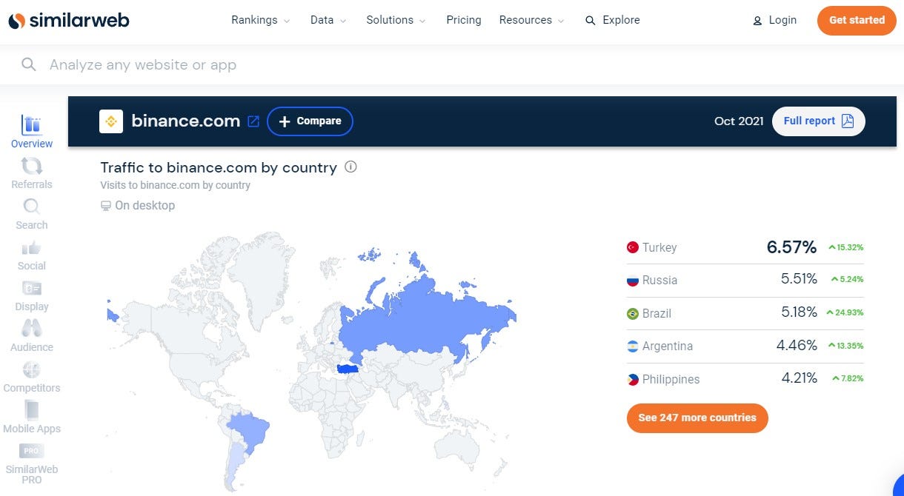Select the Brazil row in country list
904x496 pixels.
pos(745,313)
